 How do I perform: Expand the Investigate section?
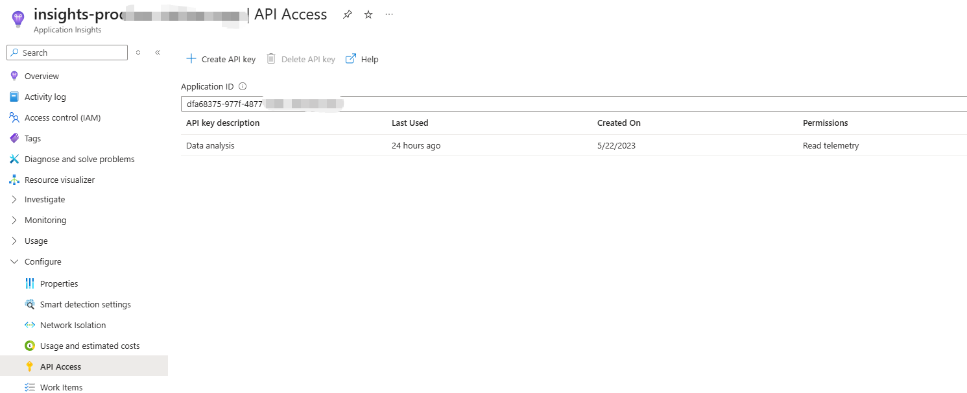point(14,199)
